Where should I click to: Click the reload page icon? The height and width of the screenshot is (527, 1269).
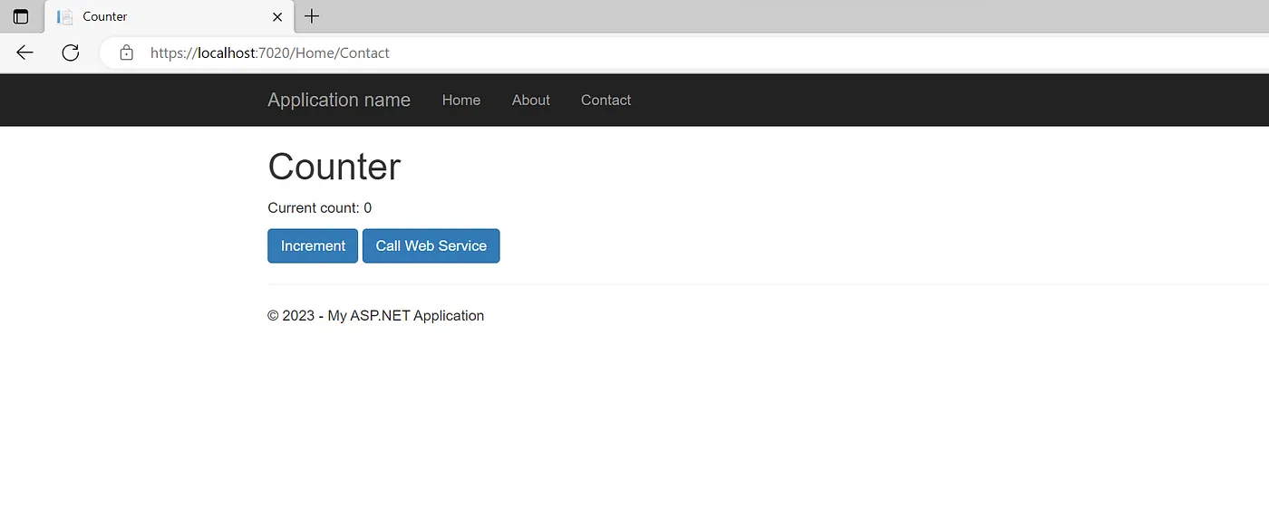coord(70,52)
